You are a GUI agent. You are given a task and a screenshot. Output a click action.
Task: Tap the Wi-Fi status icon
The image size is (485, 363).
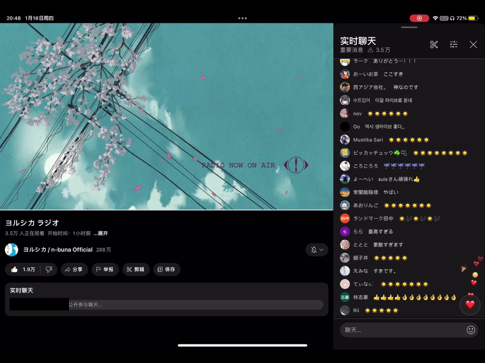click(435, 18)
